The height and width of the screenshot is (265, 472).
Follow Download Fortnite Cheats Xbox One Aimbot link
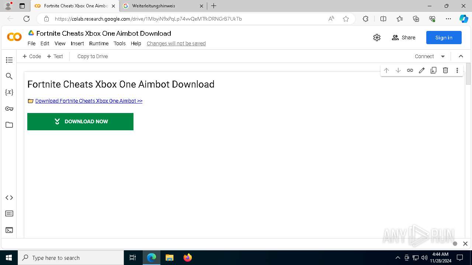coord(89,101)
